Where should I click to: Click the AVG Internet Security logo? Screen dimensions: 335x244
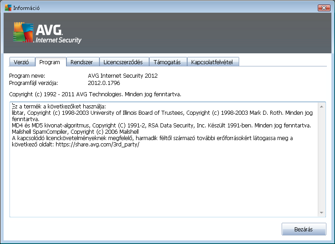[47, 33]
